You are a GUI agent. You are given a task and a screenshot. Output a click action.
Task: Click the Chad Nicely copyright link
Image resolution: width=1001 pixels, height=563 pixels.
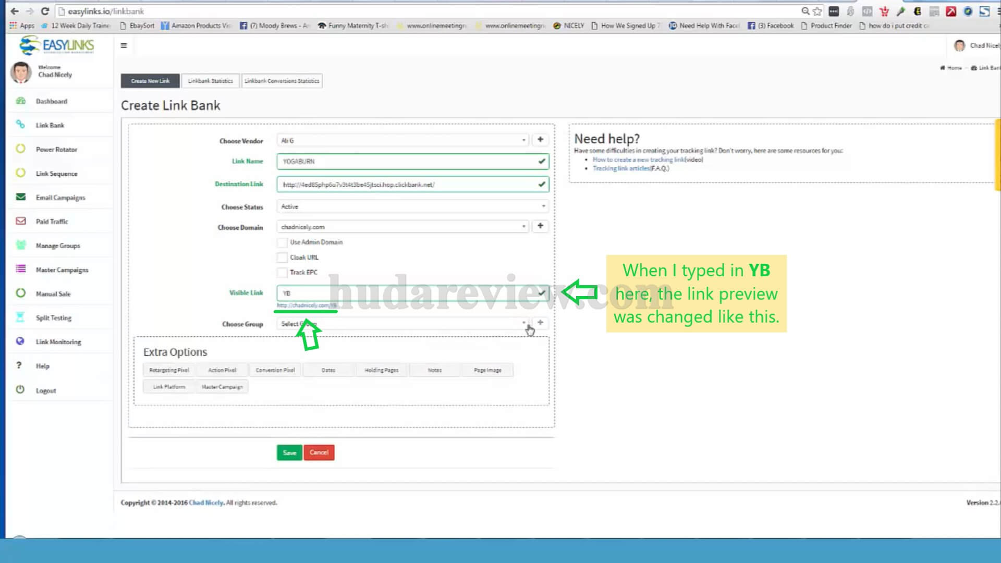click(x=206, y=503)
